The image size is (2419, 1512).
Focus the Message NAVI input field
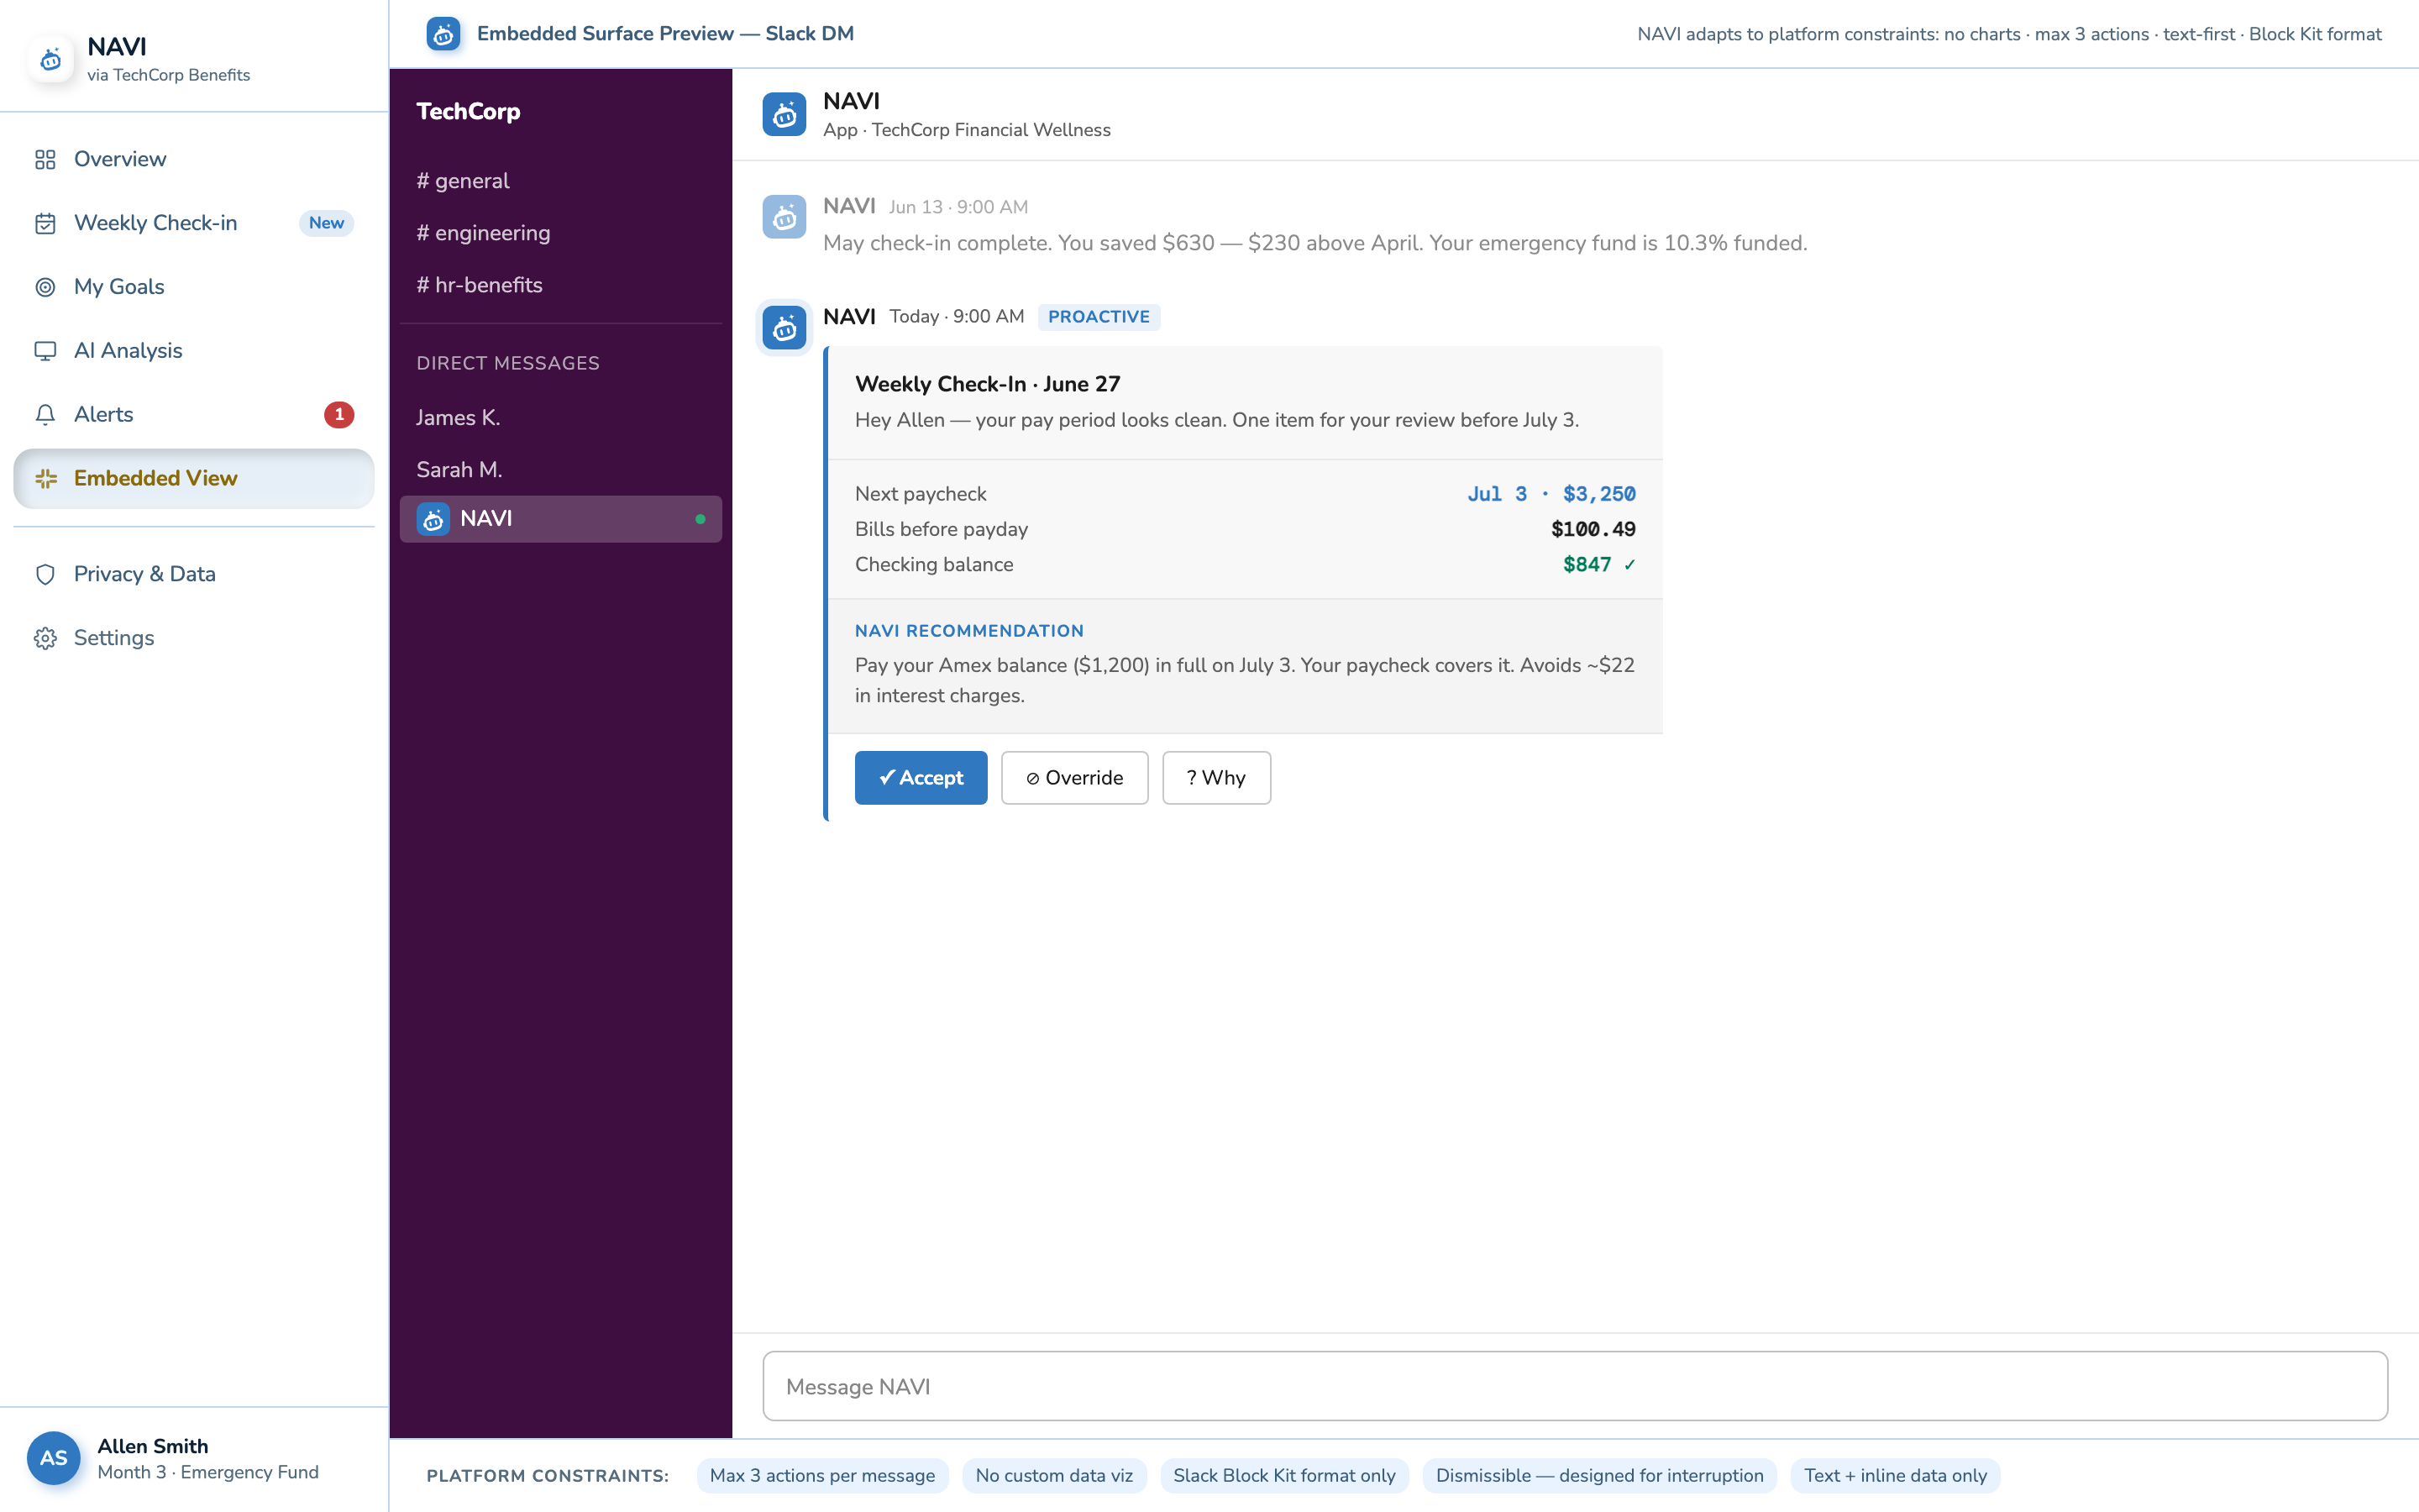(x=1574, y=1386)
